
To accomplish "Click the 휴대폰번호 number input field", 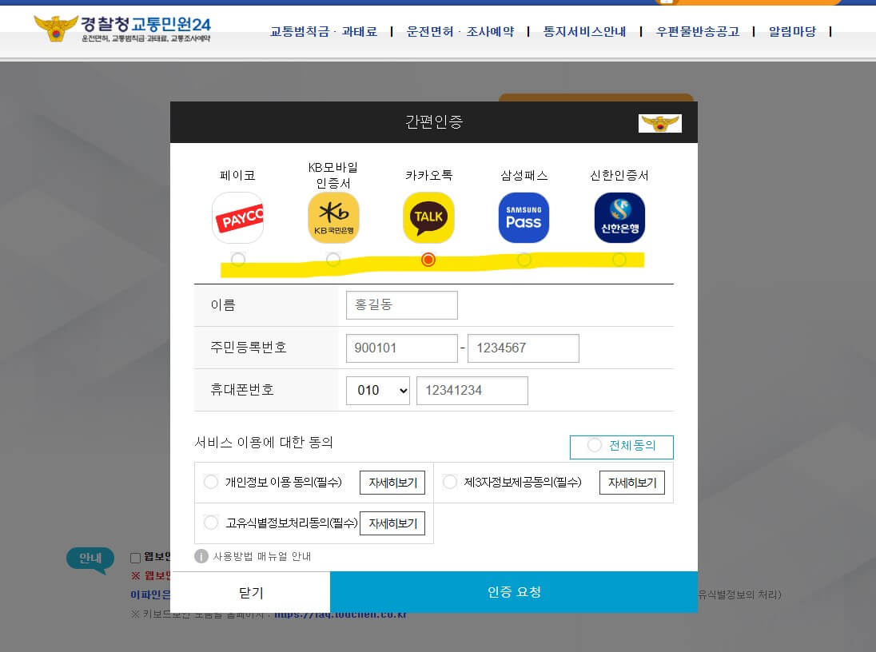I will coord(472,391).
